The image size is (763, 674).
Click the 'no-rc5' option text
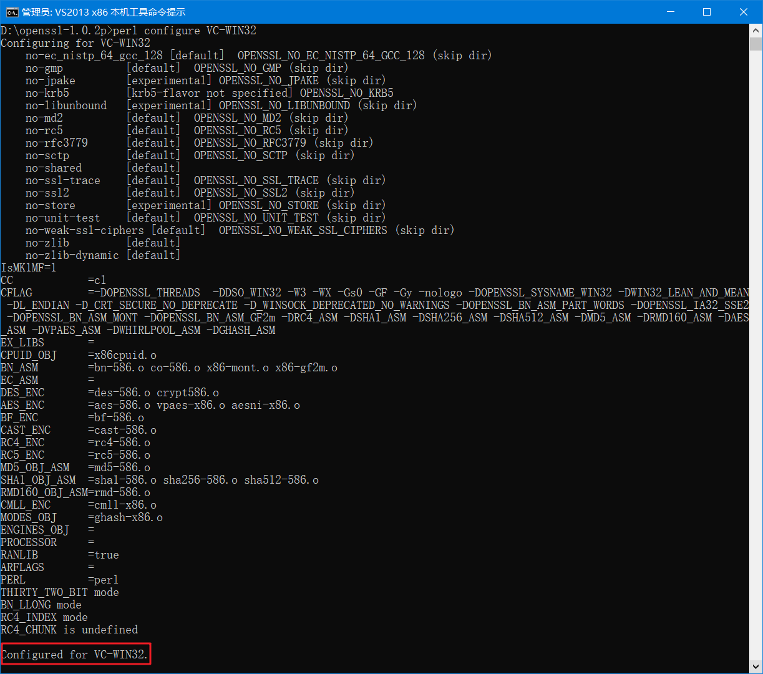44,130
